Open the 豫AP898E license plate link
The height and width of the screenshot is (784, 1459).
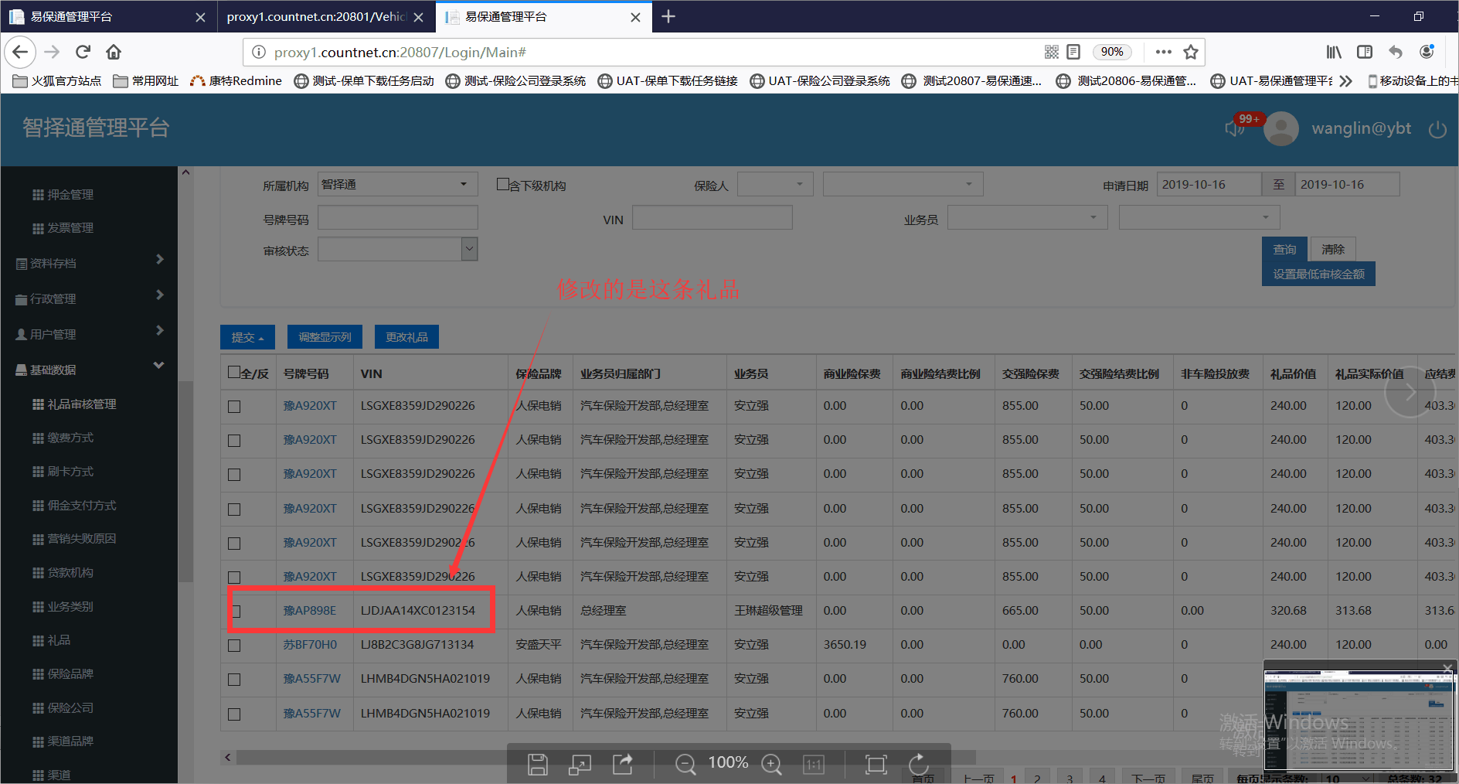[x=309, y=610]
